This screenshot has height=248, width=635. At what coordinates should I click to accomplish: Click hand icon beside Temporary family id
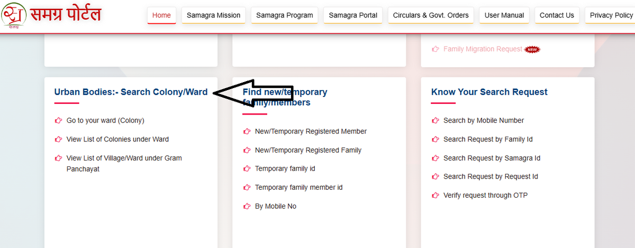tap(247, 169)
